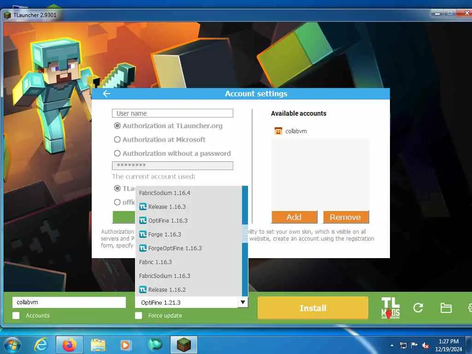Image resolution: width=472 pixels, height=354 pixels.
Task: Click the TL icon beside OptiFine 1.16.3
Action: [x=143, y=221]
